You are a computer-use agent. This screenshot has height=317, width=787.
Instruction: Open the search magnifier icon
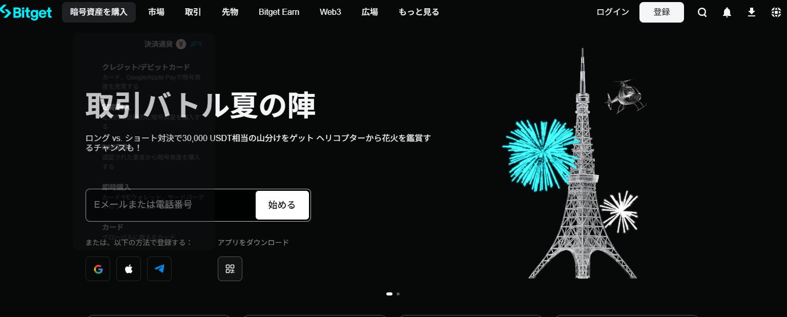702,12
